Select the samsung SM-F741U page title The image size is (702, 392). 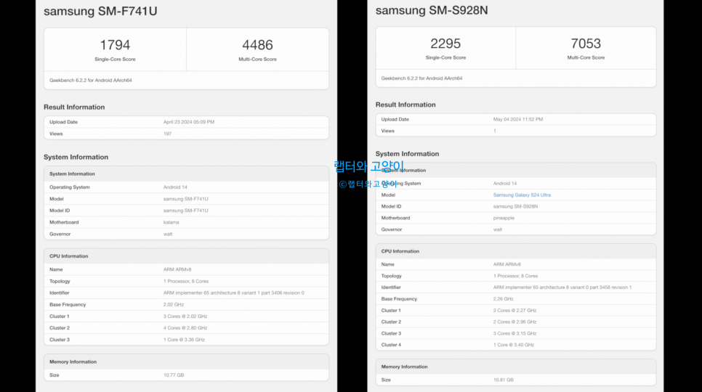pyautogui.click(x=100, y=11)
